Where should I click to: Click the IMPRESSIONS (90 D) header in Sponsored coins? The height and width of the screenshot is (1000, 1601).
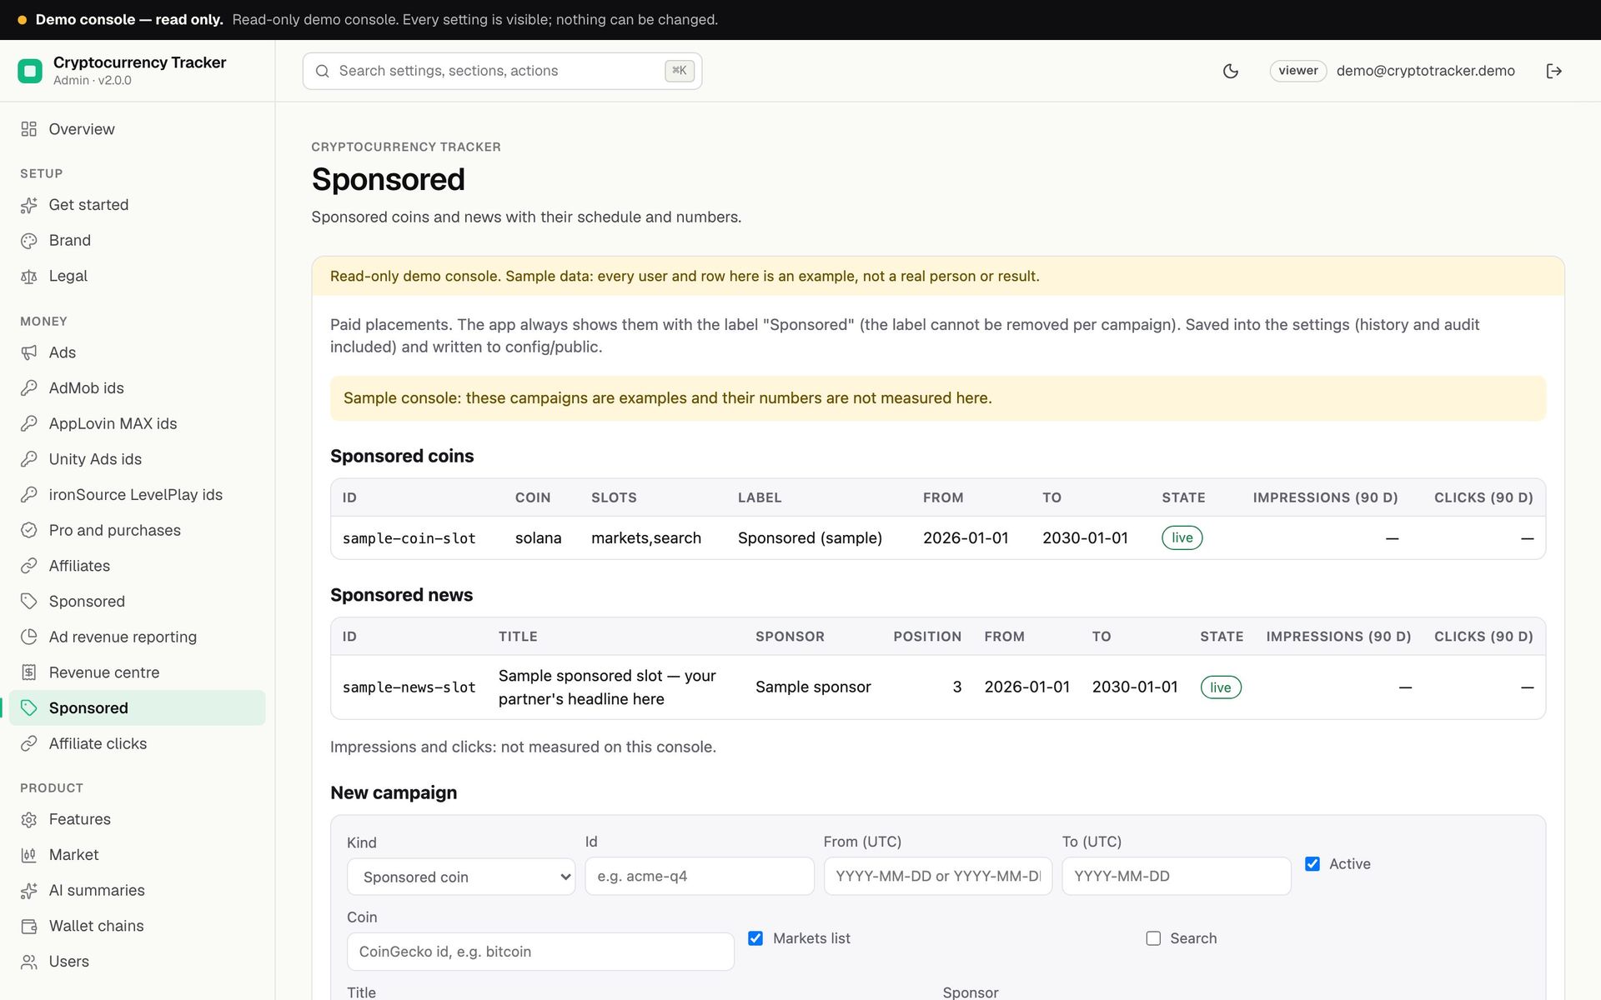[1325, 497]
